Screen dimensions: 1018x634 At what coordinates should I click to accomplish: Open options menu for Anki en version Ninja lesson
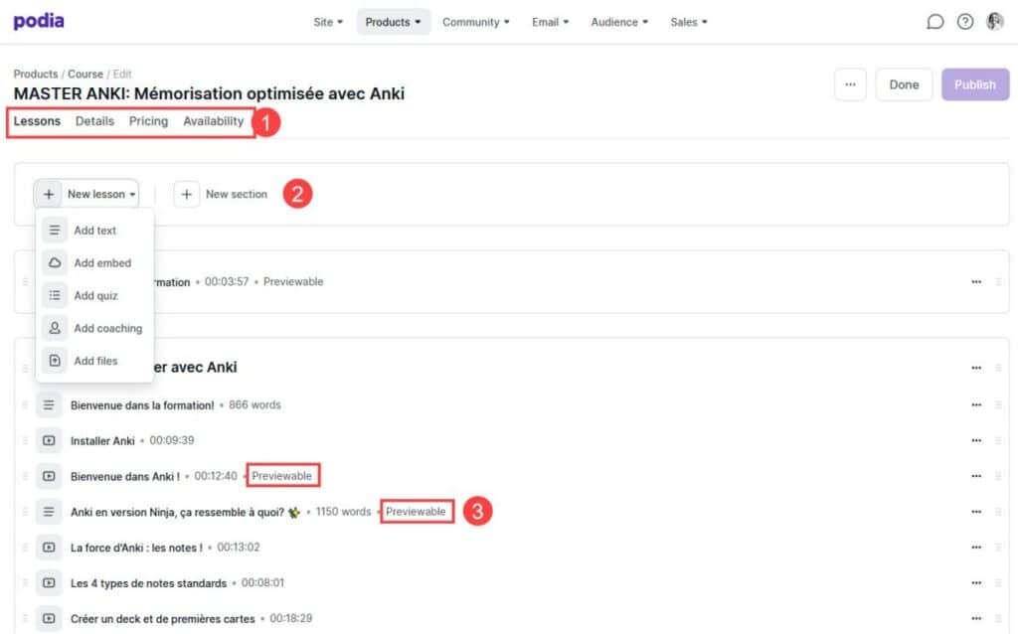coord(976,512)
